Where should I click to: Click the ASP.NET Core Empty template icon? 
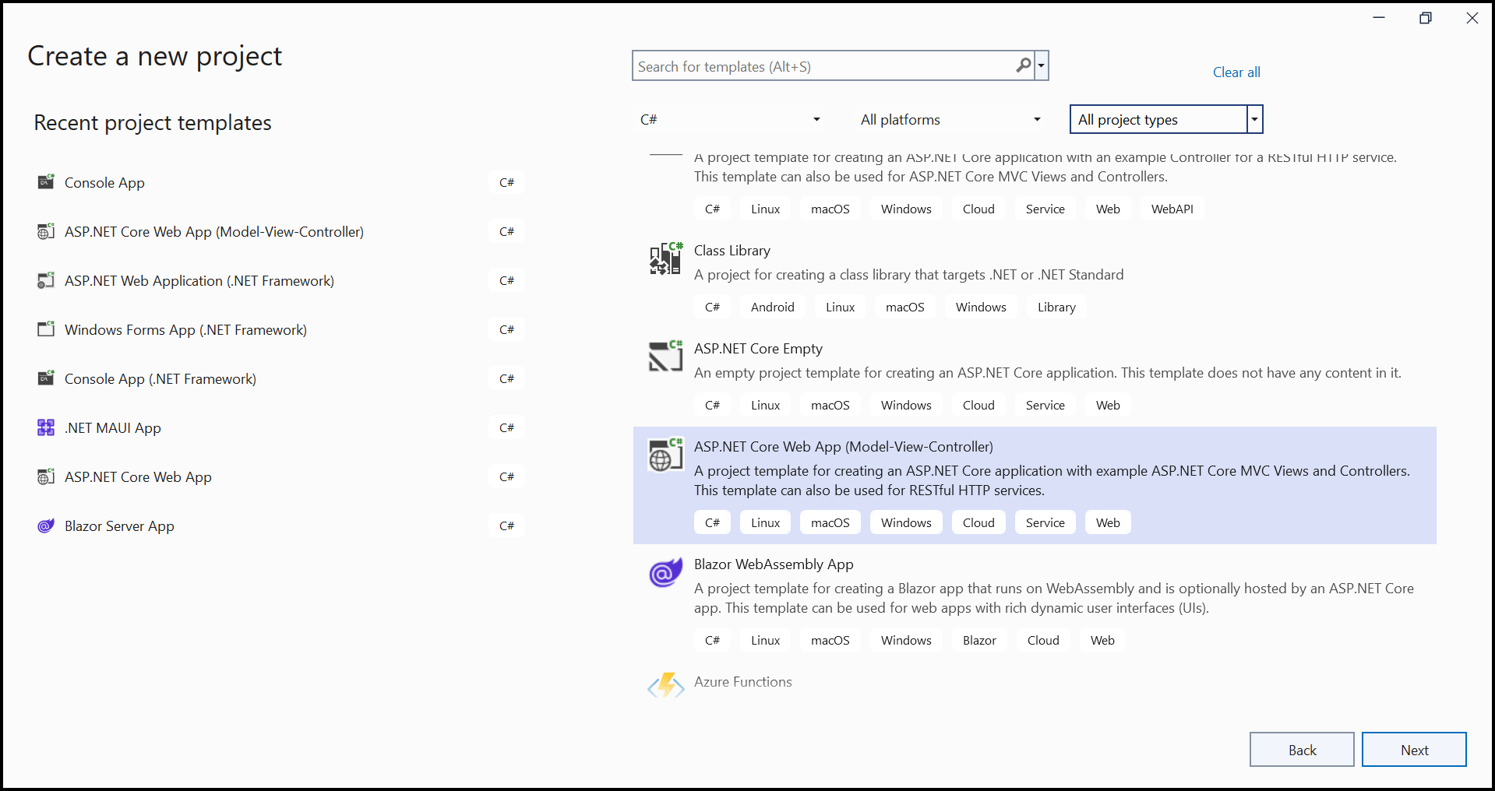tap(665, 357)
